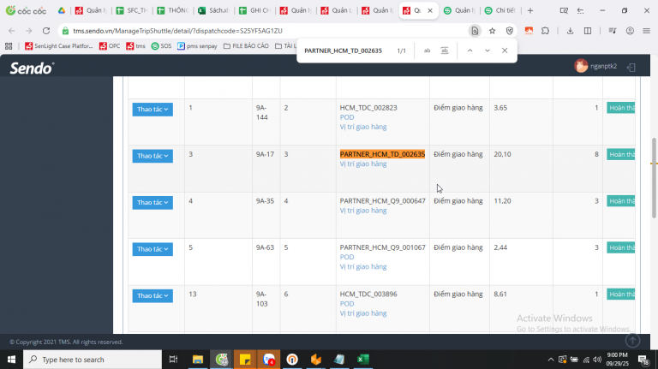Viewport: 658px width, 369px height.
Task: Open FILE BÁO CÁO bookmark folder
Action: (x=247, y=46)
